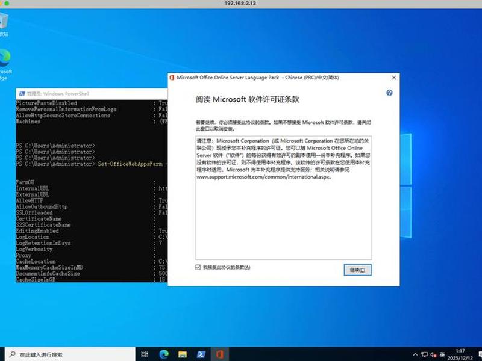Click the 阅读 Microsoft 软件许可证条款 heading

(x=248, y=99)
